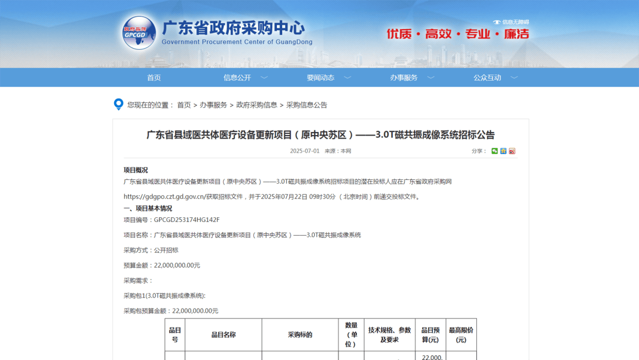The width and height of the screenshot is (639, 360).
Task: Click the '项目概况' heading
Action: pyautogui.click(x=135, y=170)
